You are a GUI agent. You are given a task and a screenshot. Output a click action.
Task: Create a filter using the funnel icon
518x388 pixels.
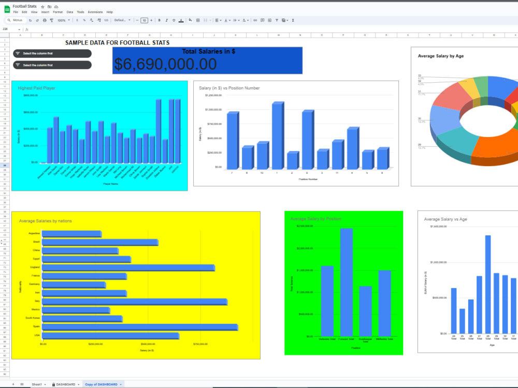277,20
